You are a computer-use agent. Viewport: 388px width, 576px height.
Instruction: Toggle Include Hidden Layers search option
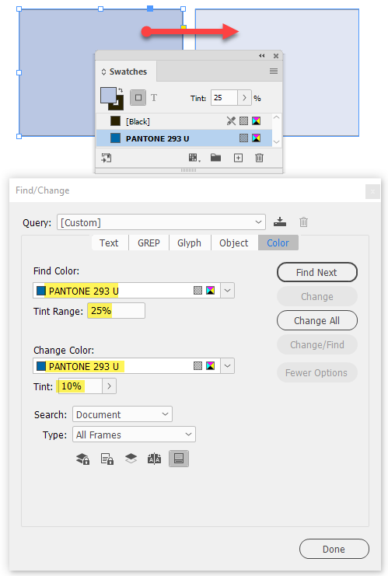pyautogui.click(x=131, y=459)
